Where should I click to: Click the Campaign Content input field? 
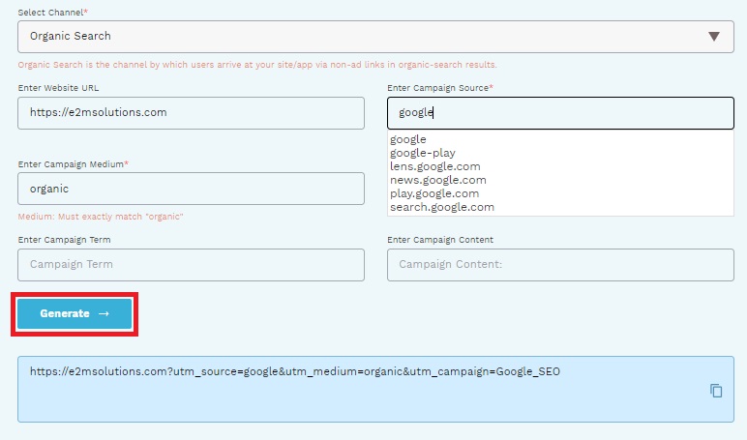(x=560, y=265)
